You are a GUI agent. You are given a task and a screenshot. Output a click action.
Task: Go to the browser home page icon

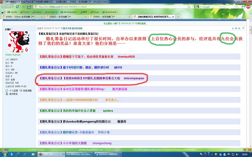click(29, 7)
